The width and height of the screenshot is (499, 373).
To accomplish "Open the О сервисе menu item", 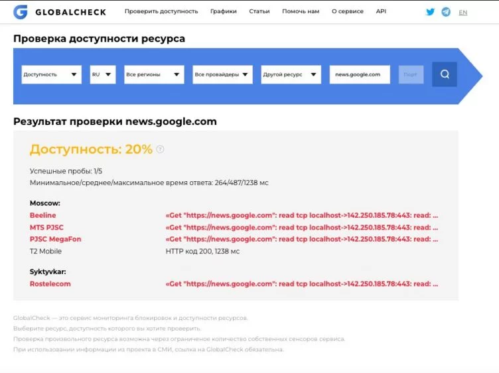I will (348, 11).
